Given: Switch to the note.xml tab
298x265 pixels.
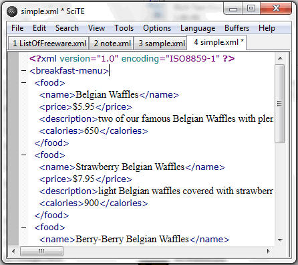Looking at the screenshot, I should pos(112,43).
